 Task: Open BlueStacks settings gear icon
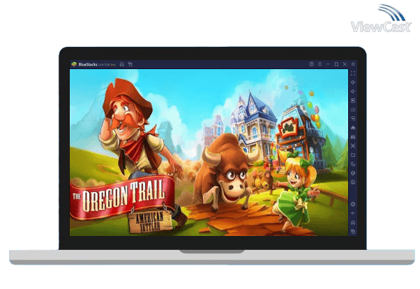[353, 205]
